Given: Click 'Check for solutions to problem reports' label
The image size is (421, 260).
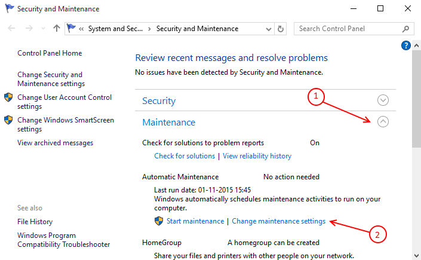Looking at the screenshot, I should pyautogui.click(x=203, y=143).
